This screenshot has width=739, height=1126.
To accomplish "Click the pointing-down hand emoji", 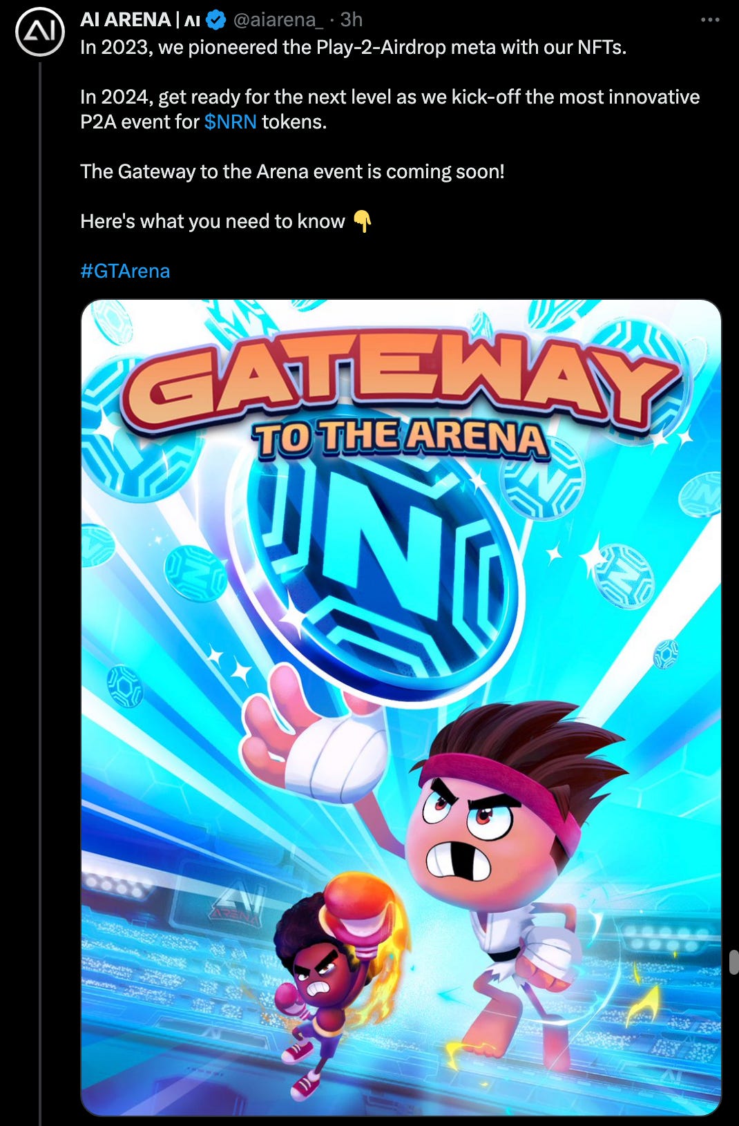I will pyautogui.click(x=363, y=222).
